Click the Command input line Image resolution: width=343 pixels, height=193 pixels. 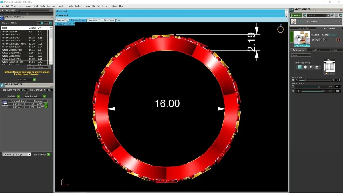(170, 15)
